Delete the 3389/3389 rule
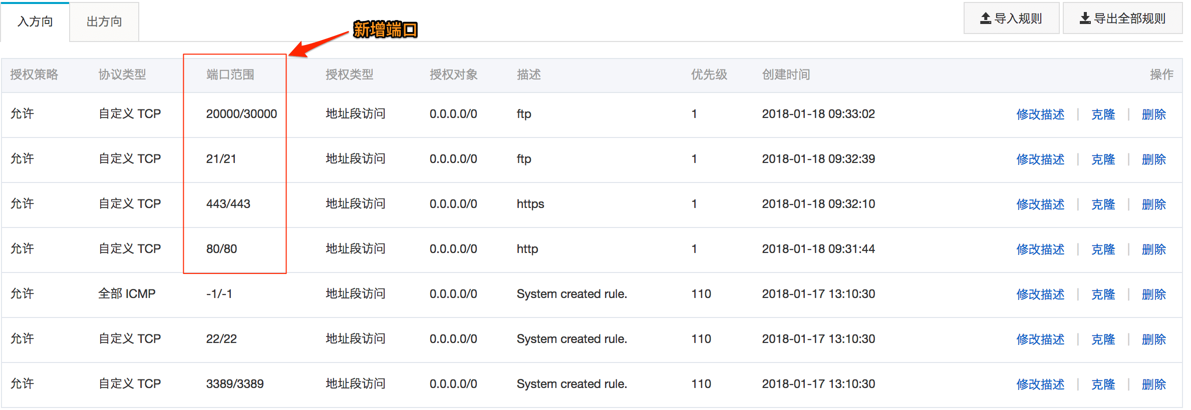Screen dimensions: 1191x410 click(1153, 384)
